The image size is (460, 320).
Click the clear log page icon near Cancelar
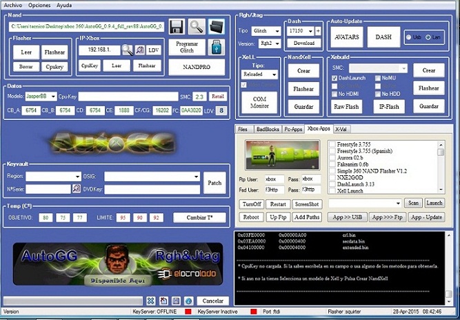163,301
